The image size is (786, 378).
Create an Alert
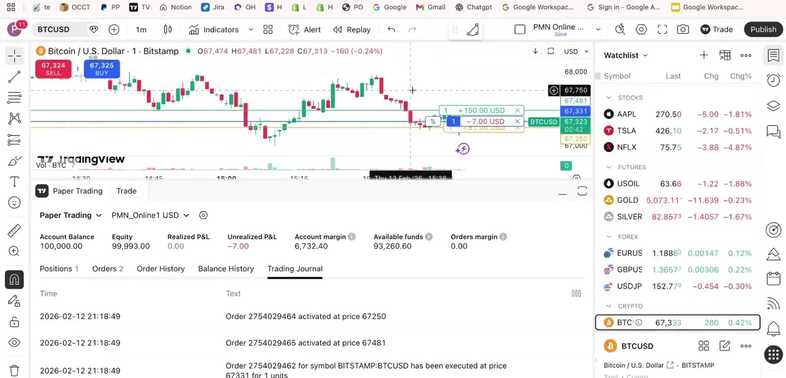(305, 29)
